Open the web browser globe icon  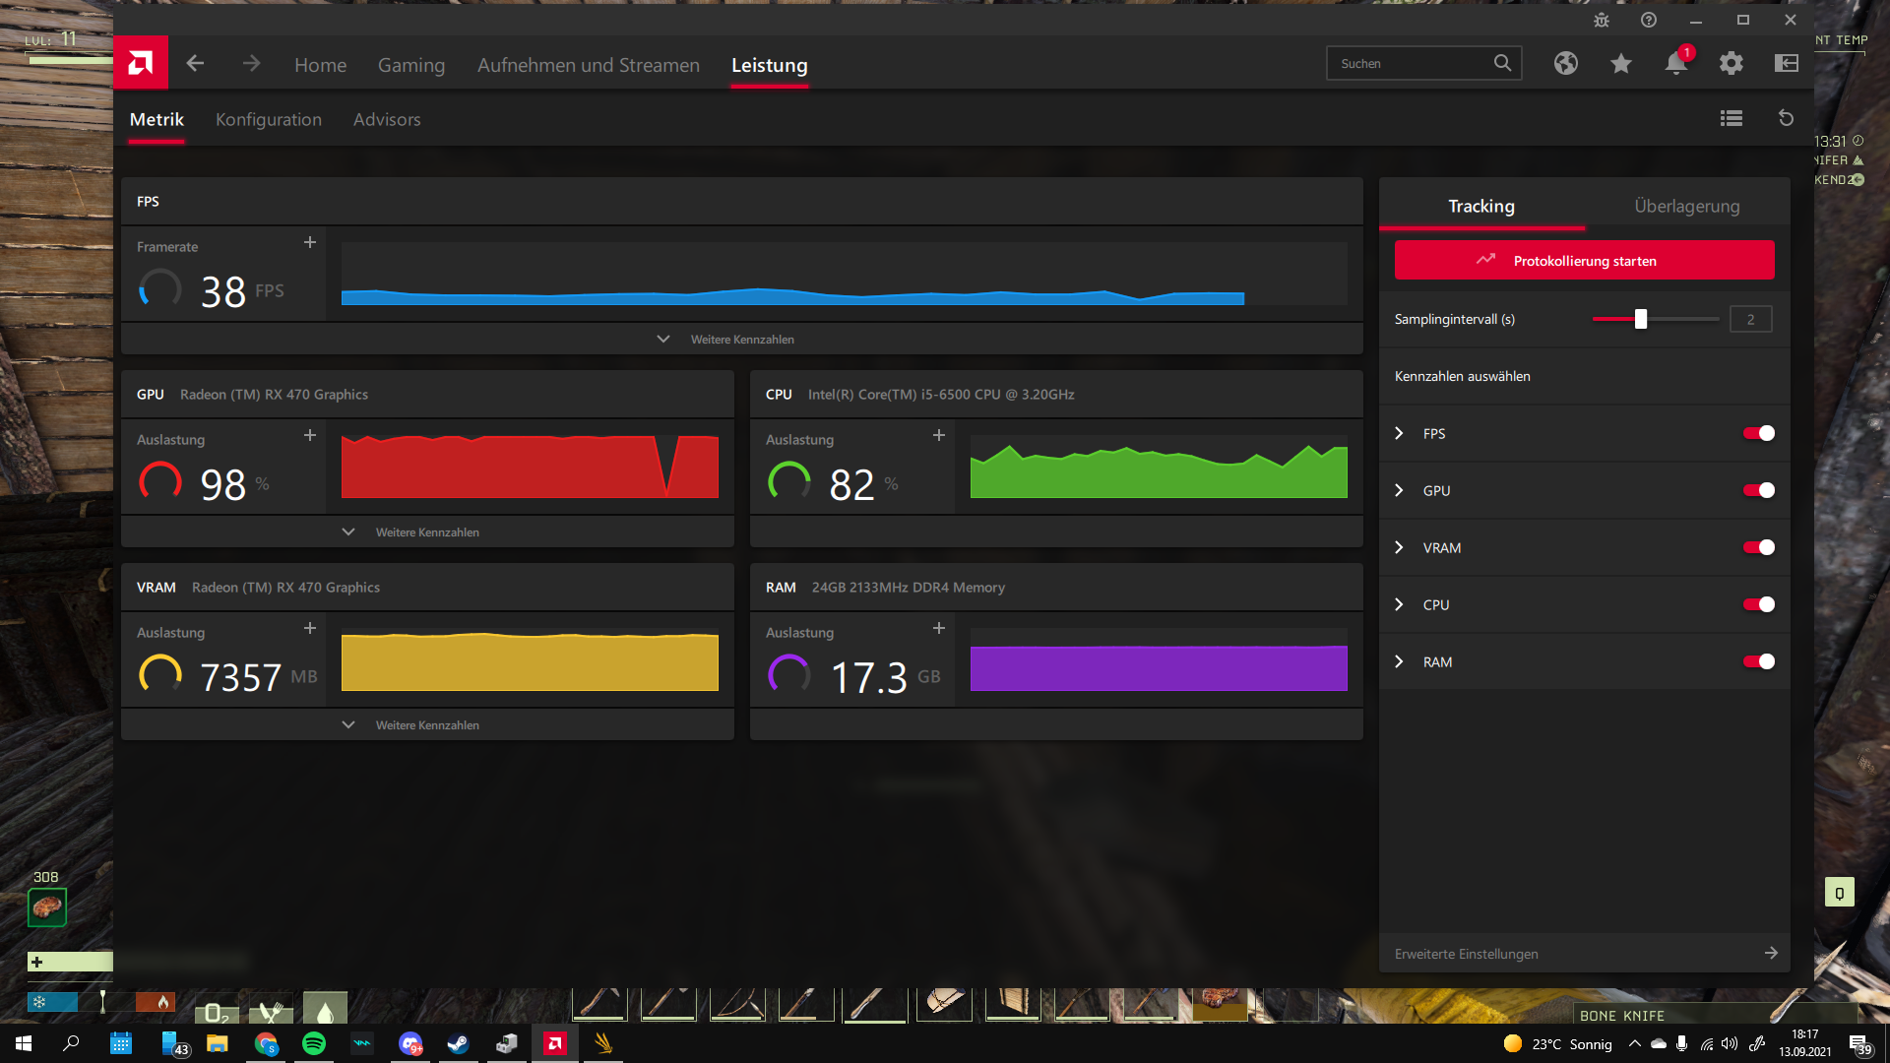(1565, 64)
